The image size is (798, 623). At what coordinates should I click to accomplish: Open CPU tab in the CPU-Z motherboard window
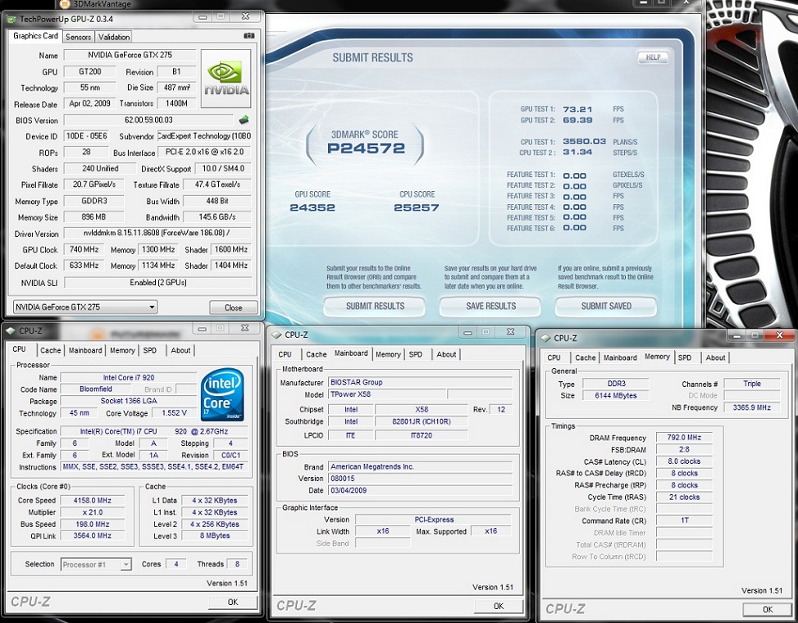tap(285, 354)
